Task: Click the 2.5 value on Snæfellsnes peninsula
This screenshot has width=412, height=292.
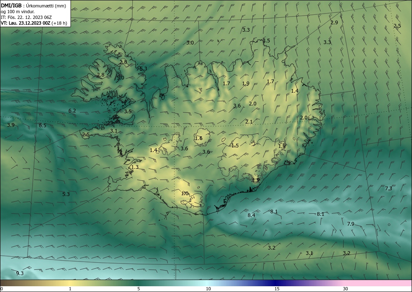Action: (86, 135)
